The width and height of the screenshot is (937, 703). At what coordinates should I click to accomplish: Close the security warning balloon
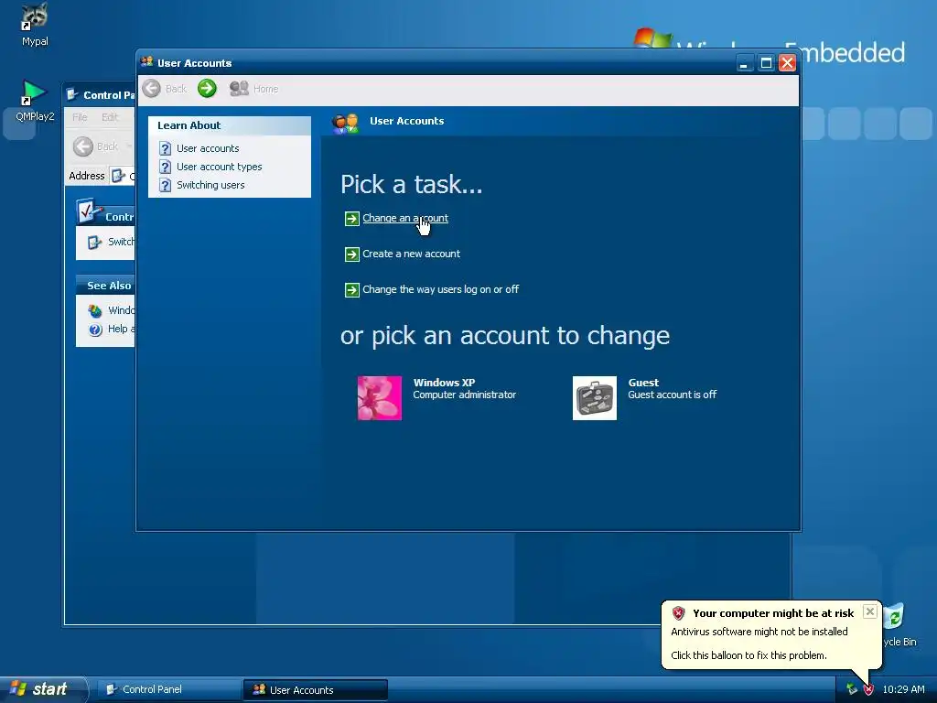pos(870,611)
